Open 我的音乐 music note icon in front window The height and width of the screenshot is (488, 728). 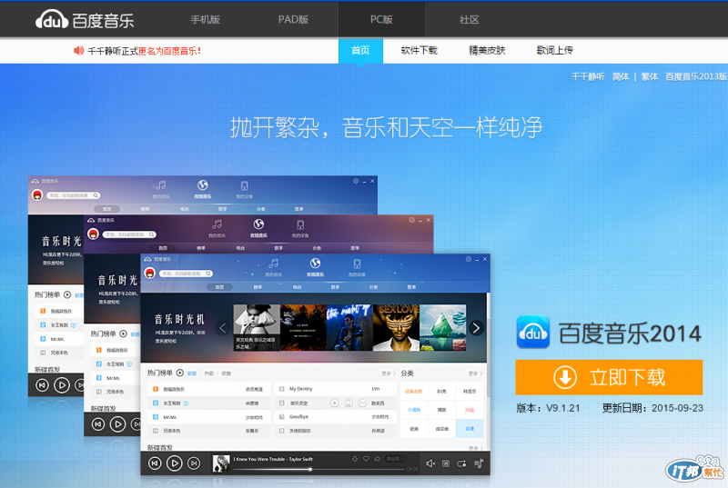point(274,264)
